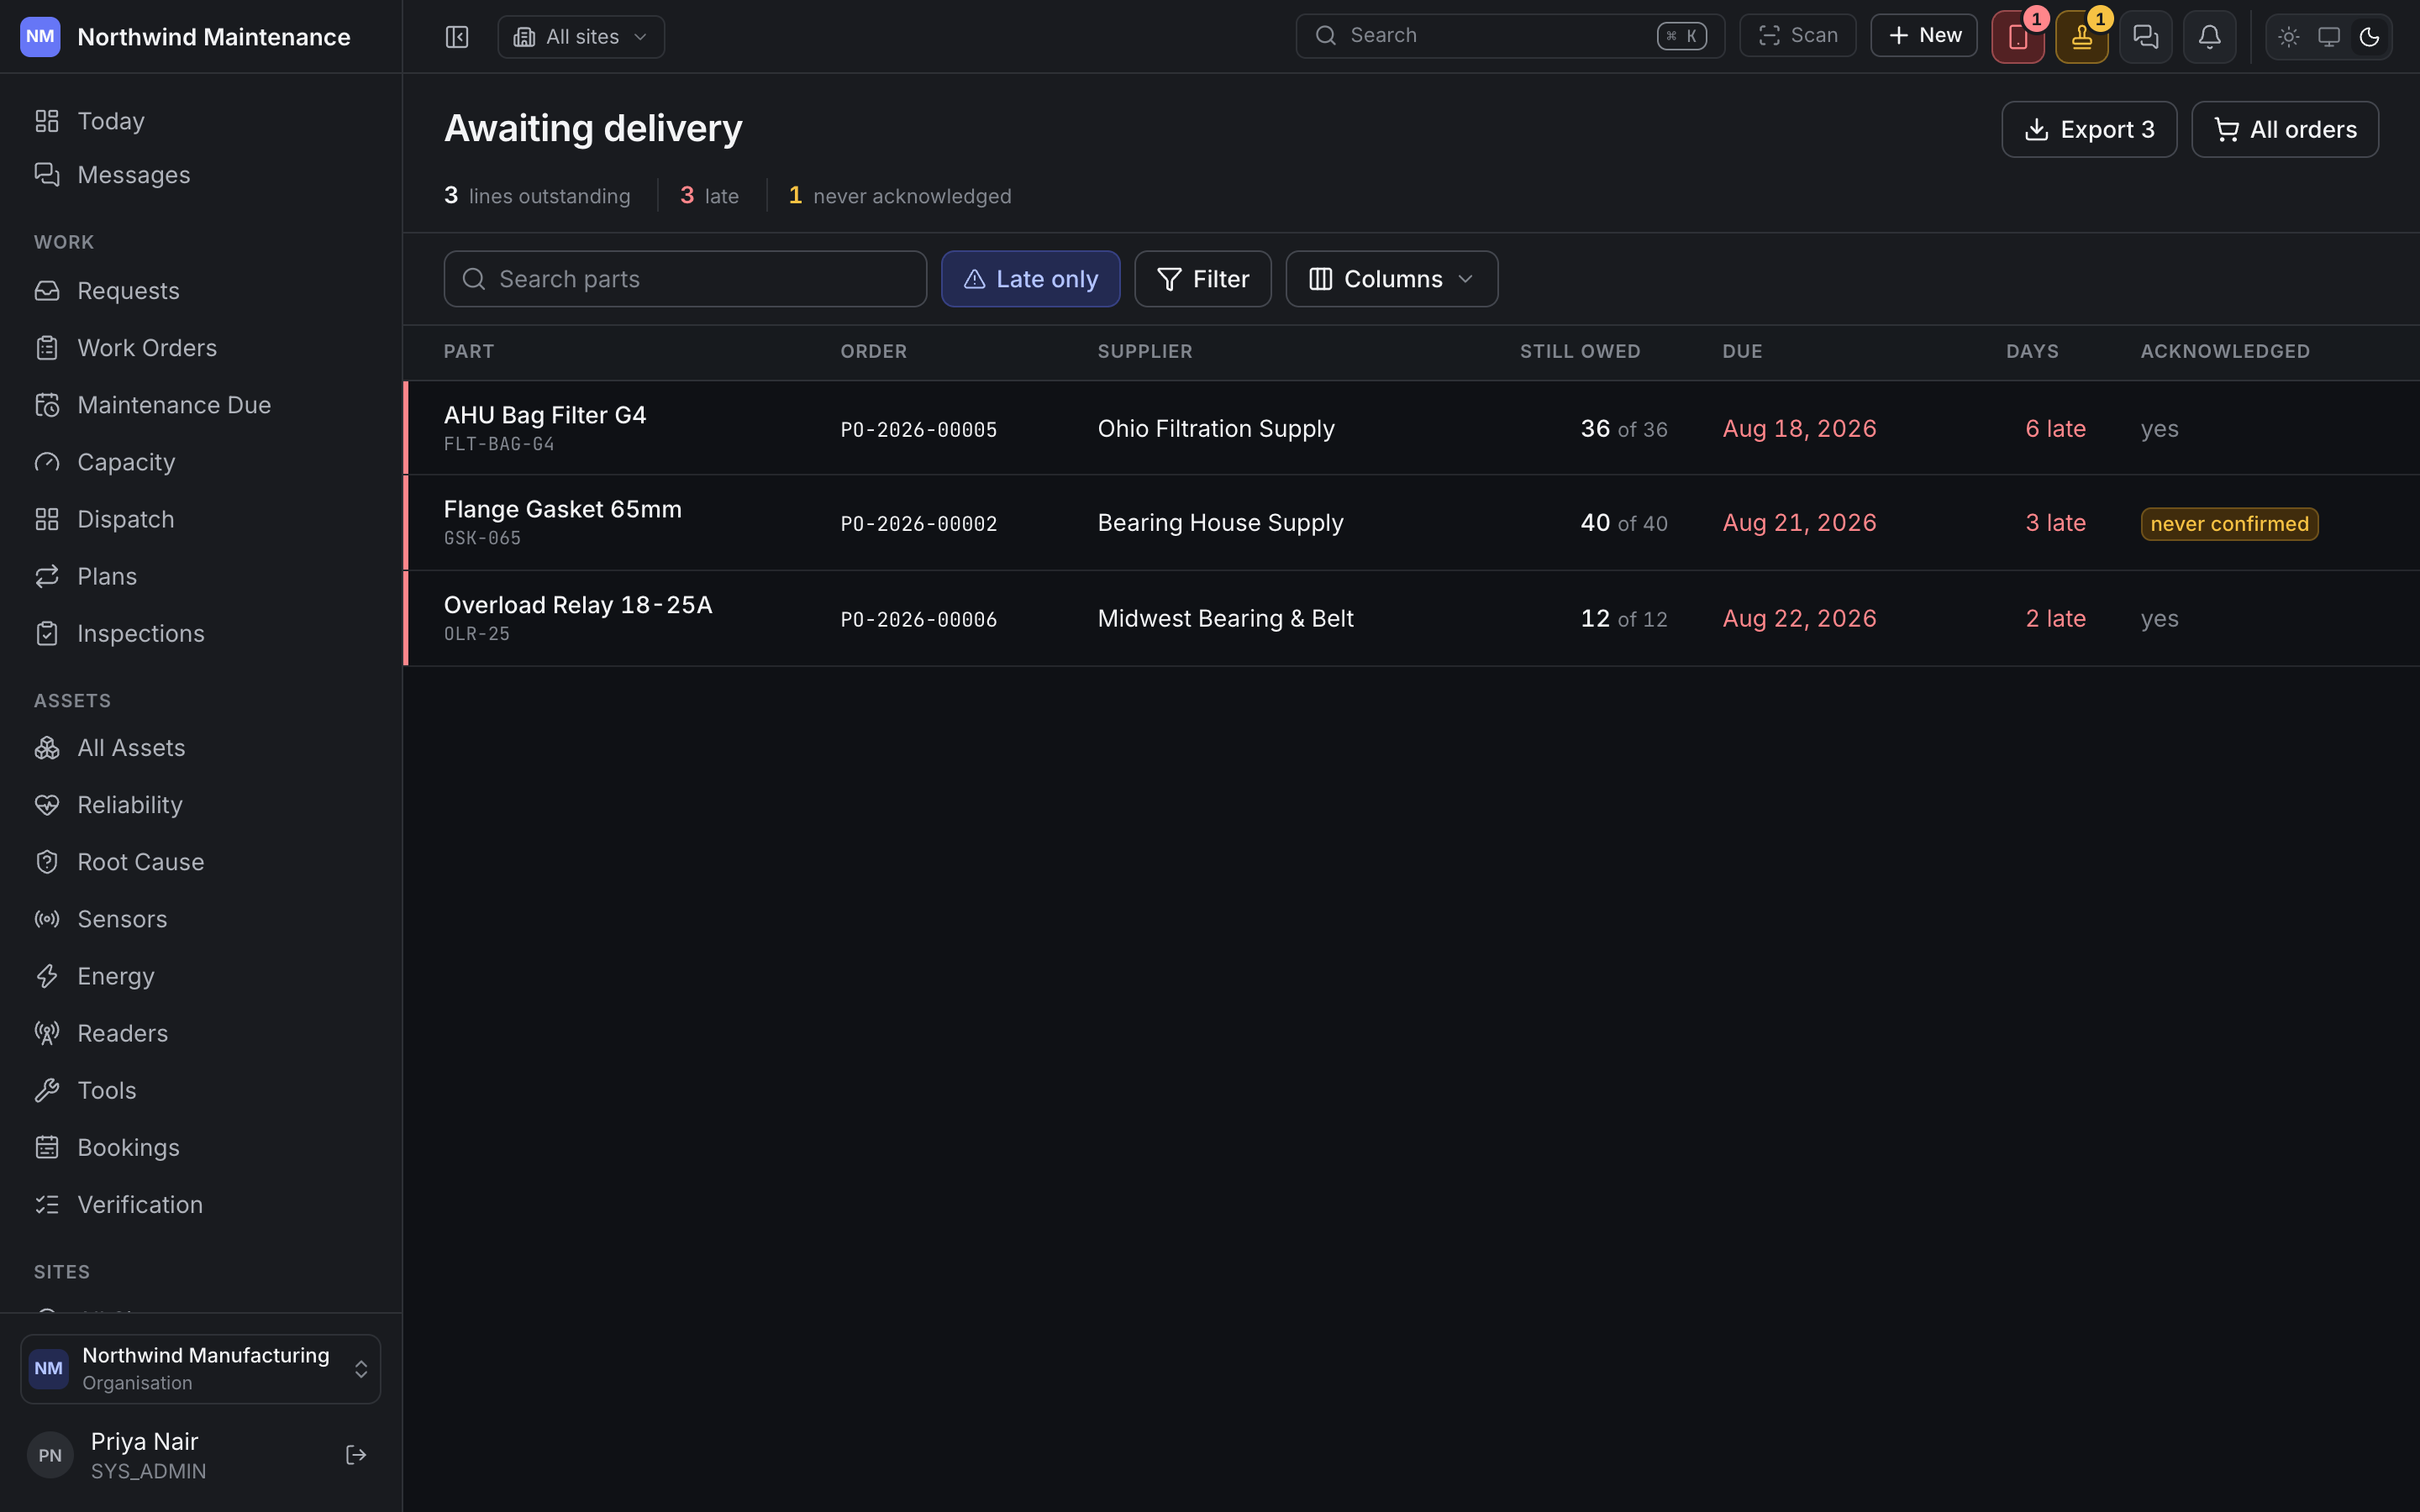Open the Tools wrench item
2420x1512 pixels.
(x=201, y=1090)
